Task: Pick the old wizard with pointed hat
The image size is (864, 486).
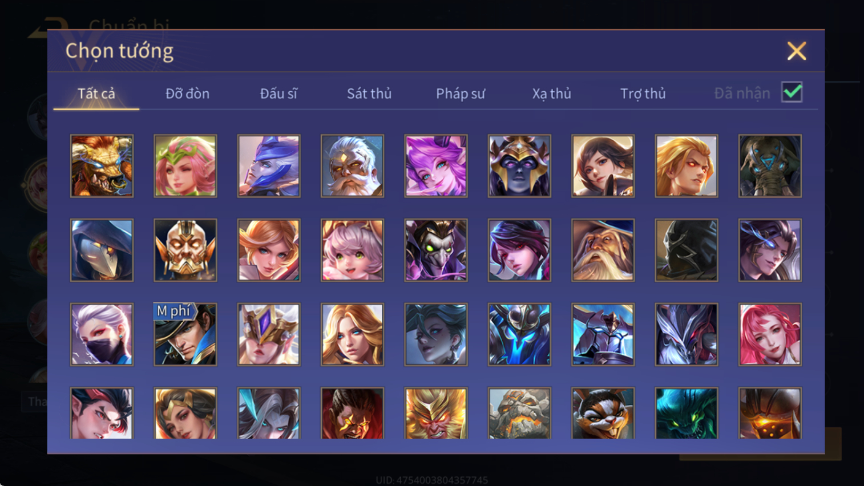Action: [603, 250]
